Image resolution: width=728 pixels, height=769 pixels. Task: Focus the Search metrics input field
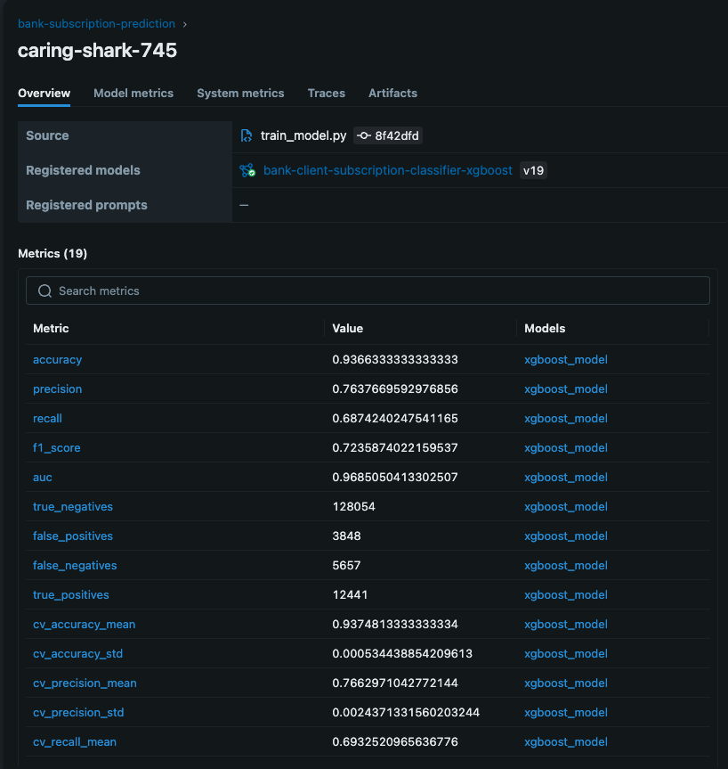pos(374,291)
